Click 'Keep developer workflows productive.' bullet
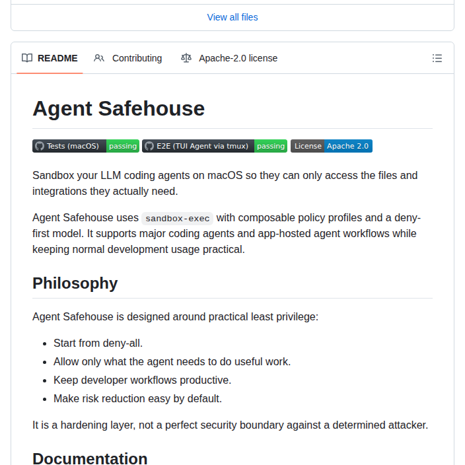The height and width of the screenshot is (465, 465). tap(143, 380)
